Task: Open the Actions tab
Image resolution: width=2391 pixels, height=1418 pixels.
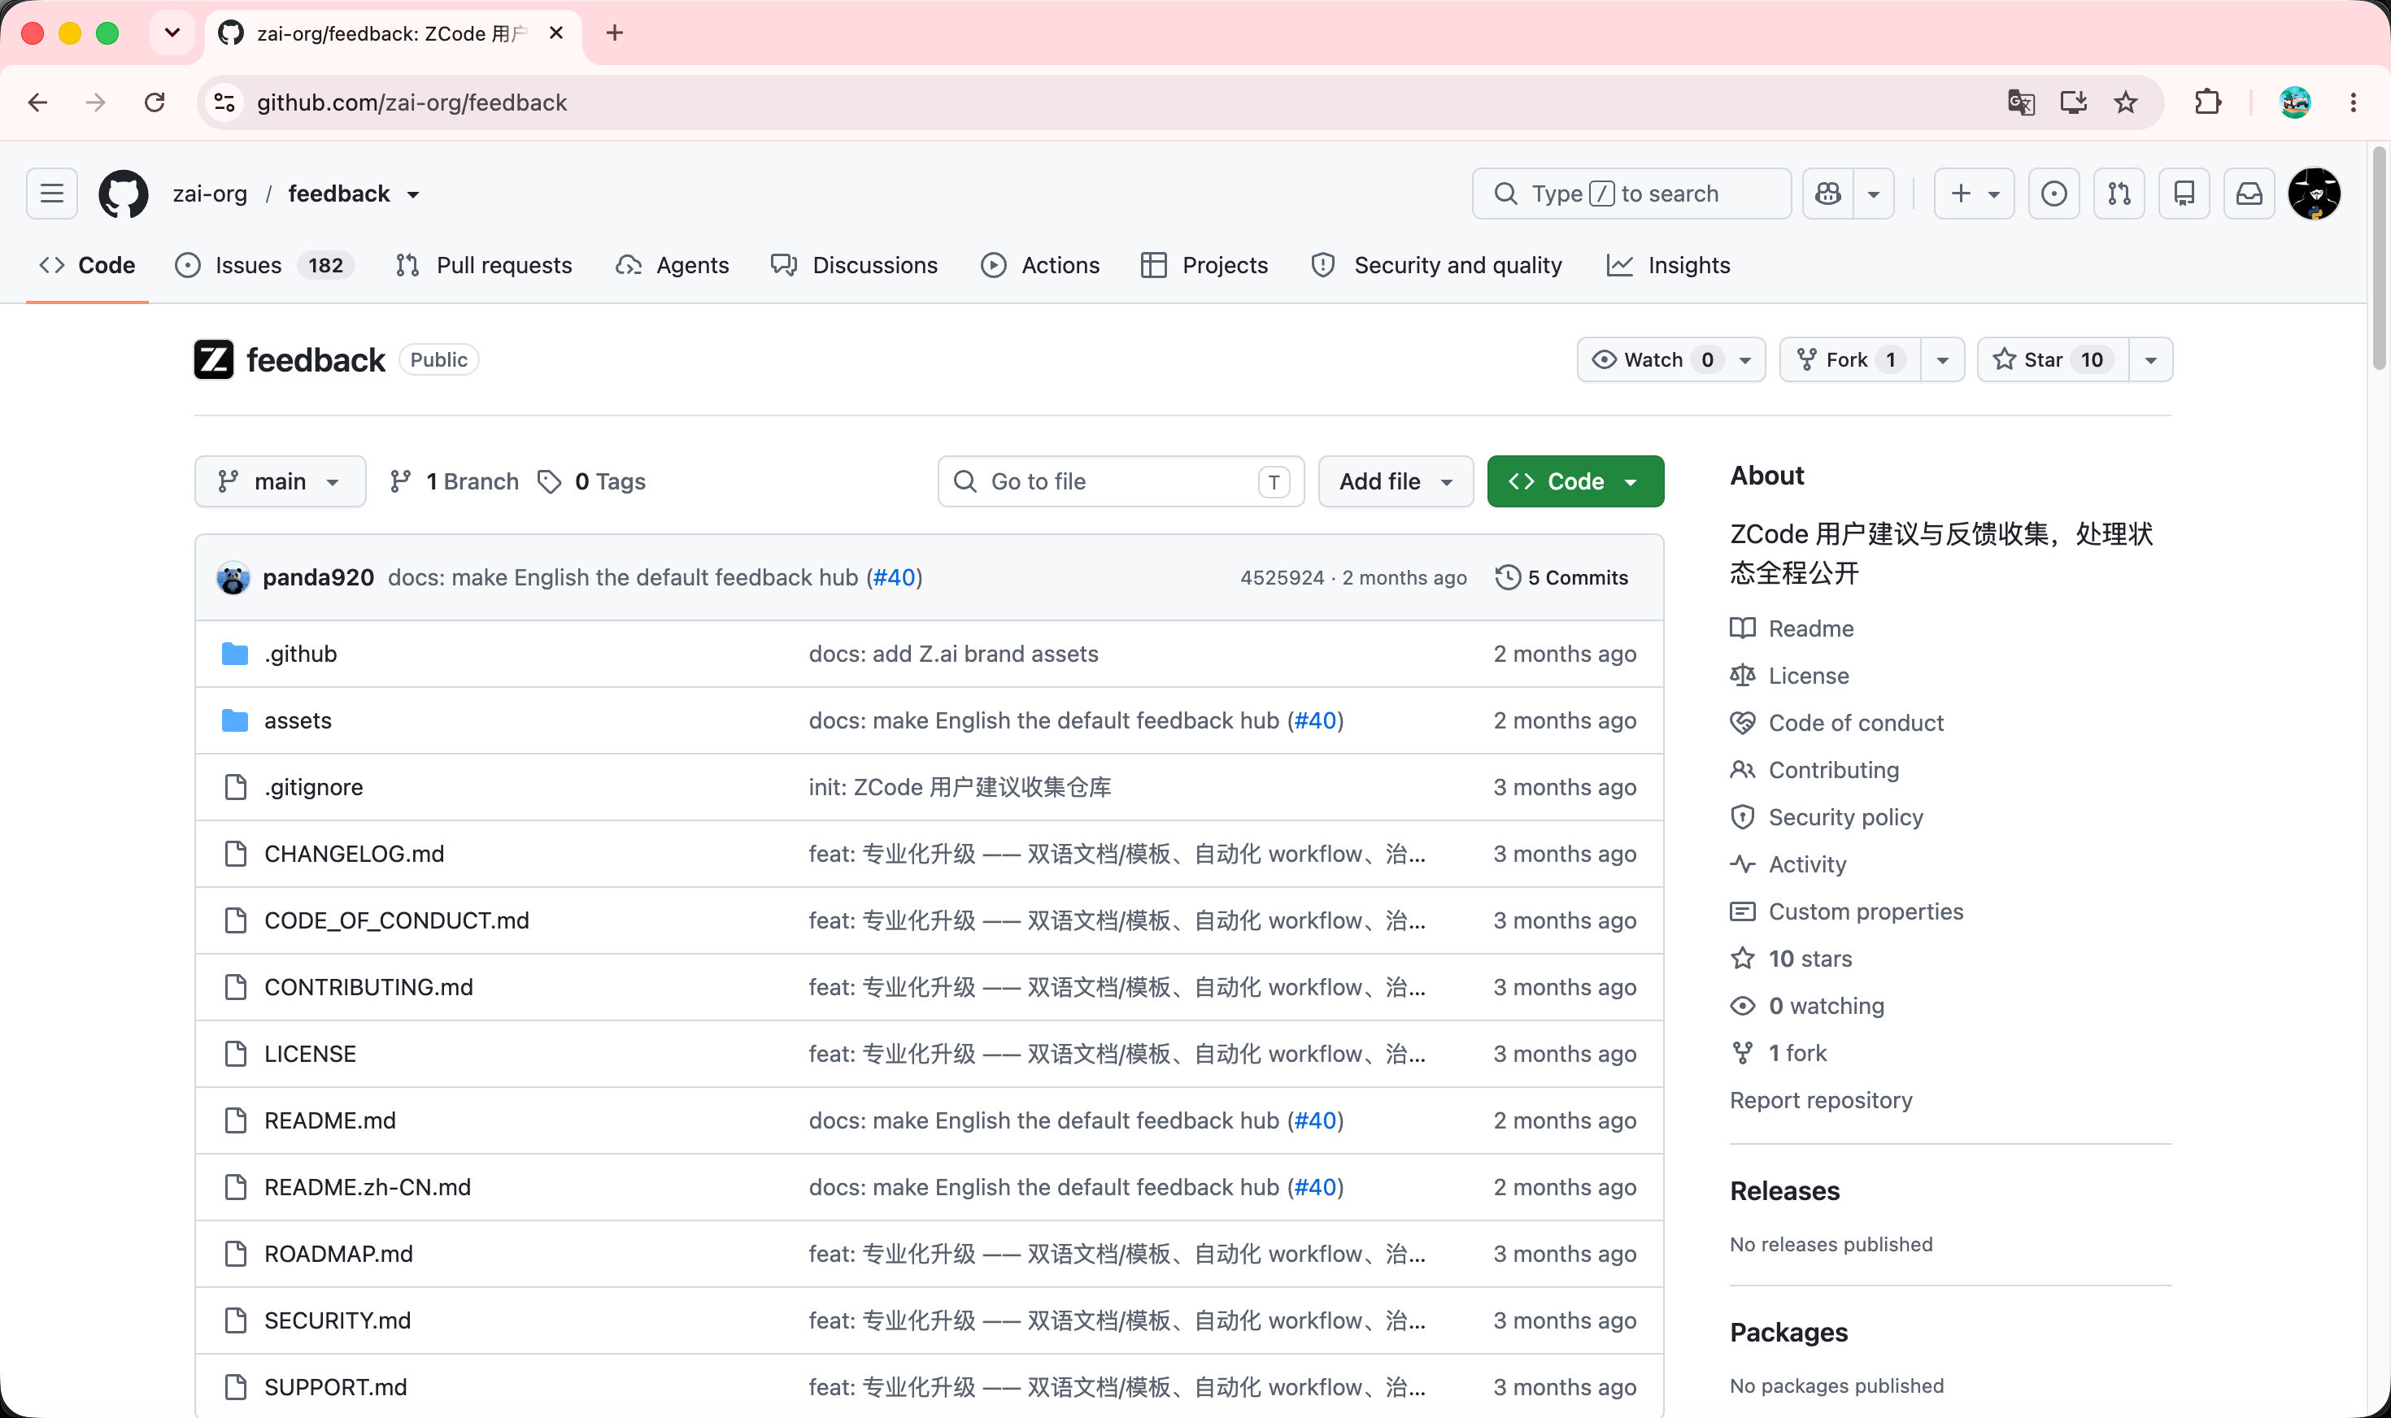Action: click(x=1041, y=266)
